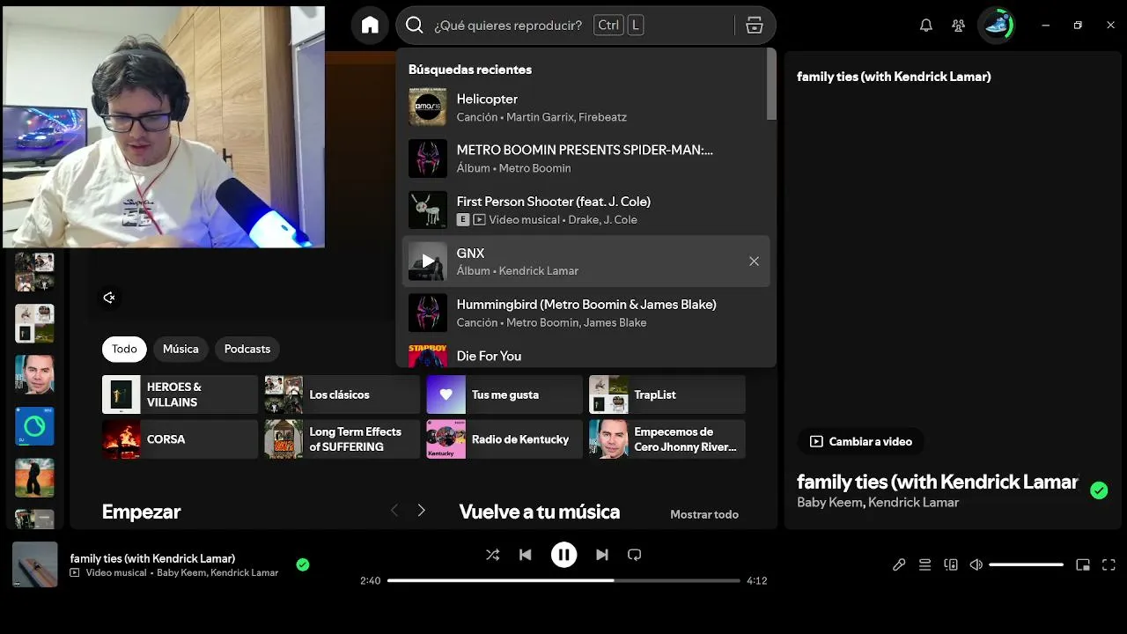Open HEROES & VILLAINS shortcut
Screen dimensions: 1127x634
pos(180,394)
